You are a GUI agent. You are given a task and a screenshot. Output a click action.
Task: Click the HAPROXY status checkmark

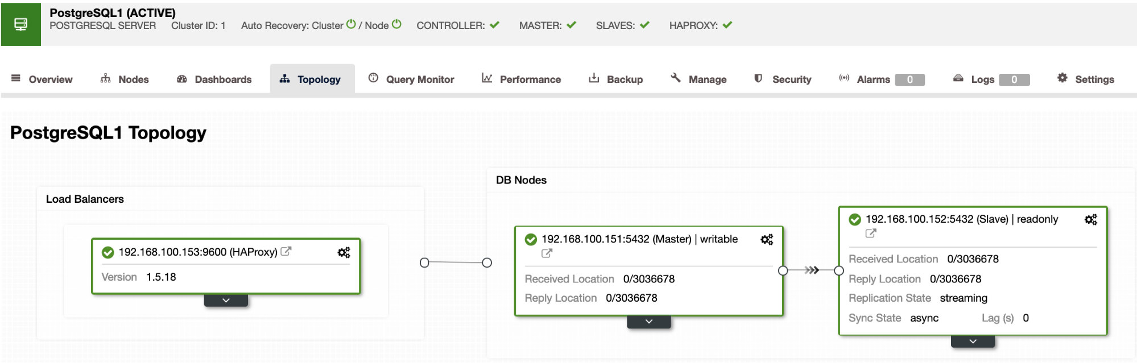[x=727, y=25]
